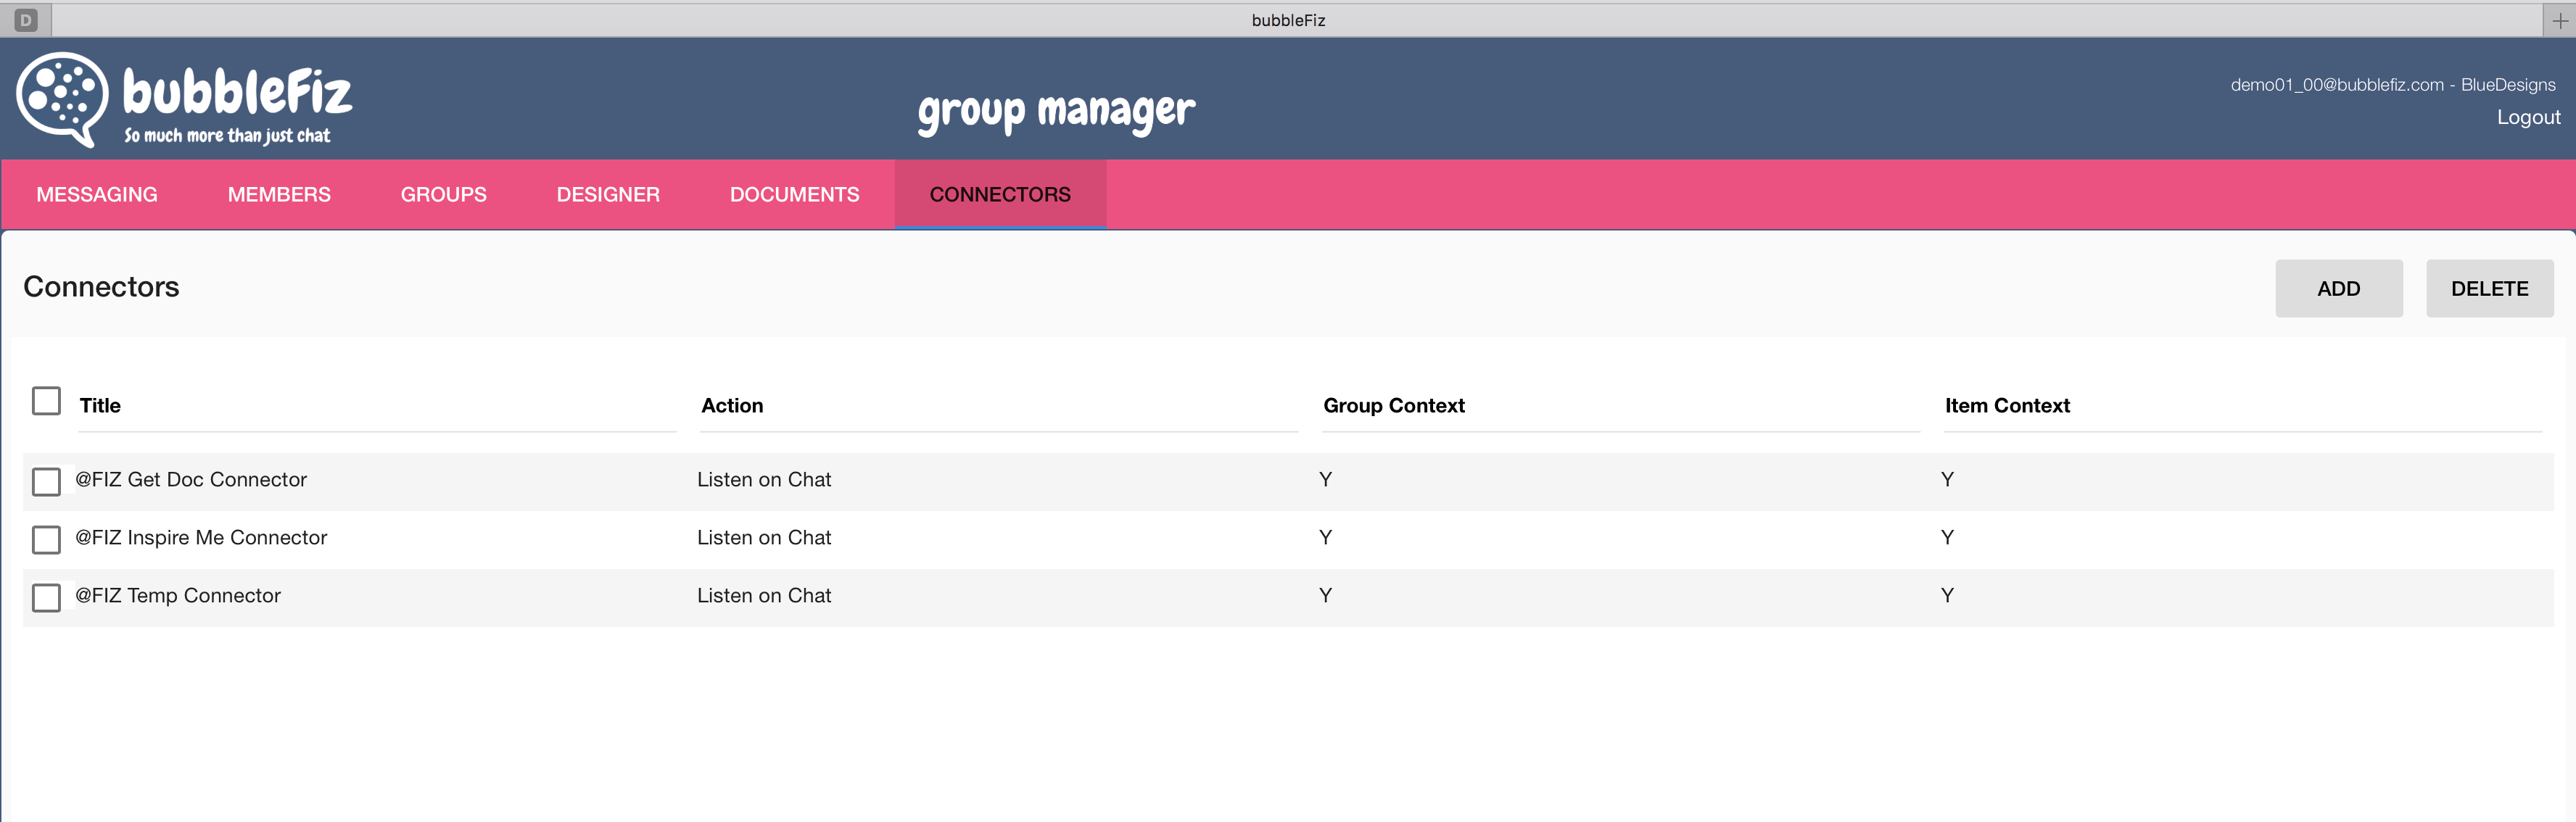Toggle the select-all checkbox beside Title
The image size is (2576, 822).
tap(46, 401)
